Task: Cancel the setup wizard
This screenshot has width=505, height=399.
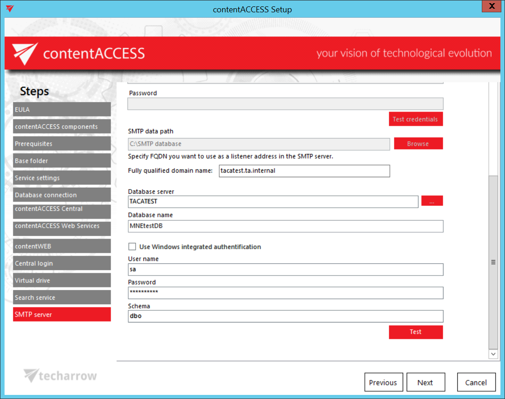Action: click(x=476, y=383)
